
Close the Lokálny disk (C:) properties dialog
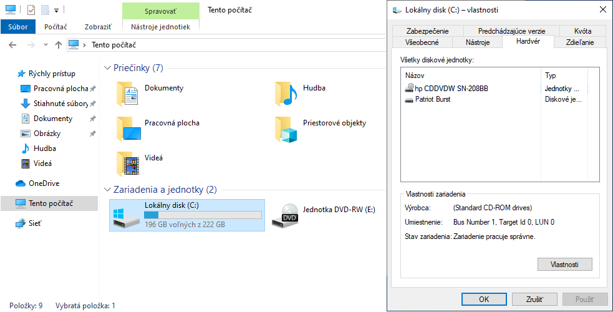pos(603,10)
